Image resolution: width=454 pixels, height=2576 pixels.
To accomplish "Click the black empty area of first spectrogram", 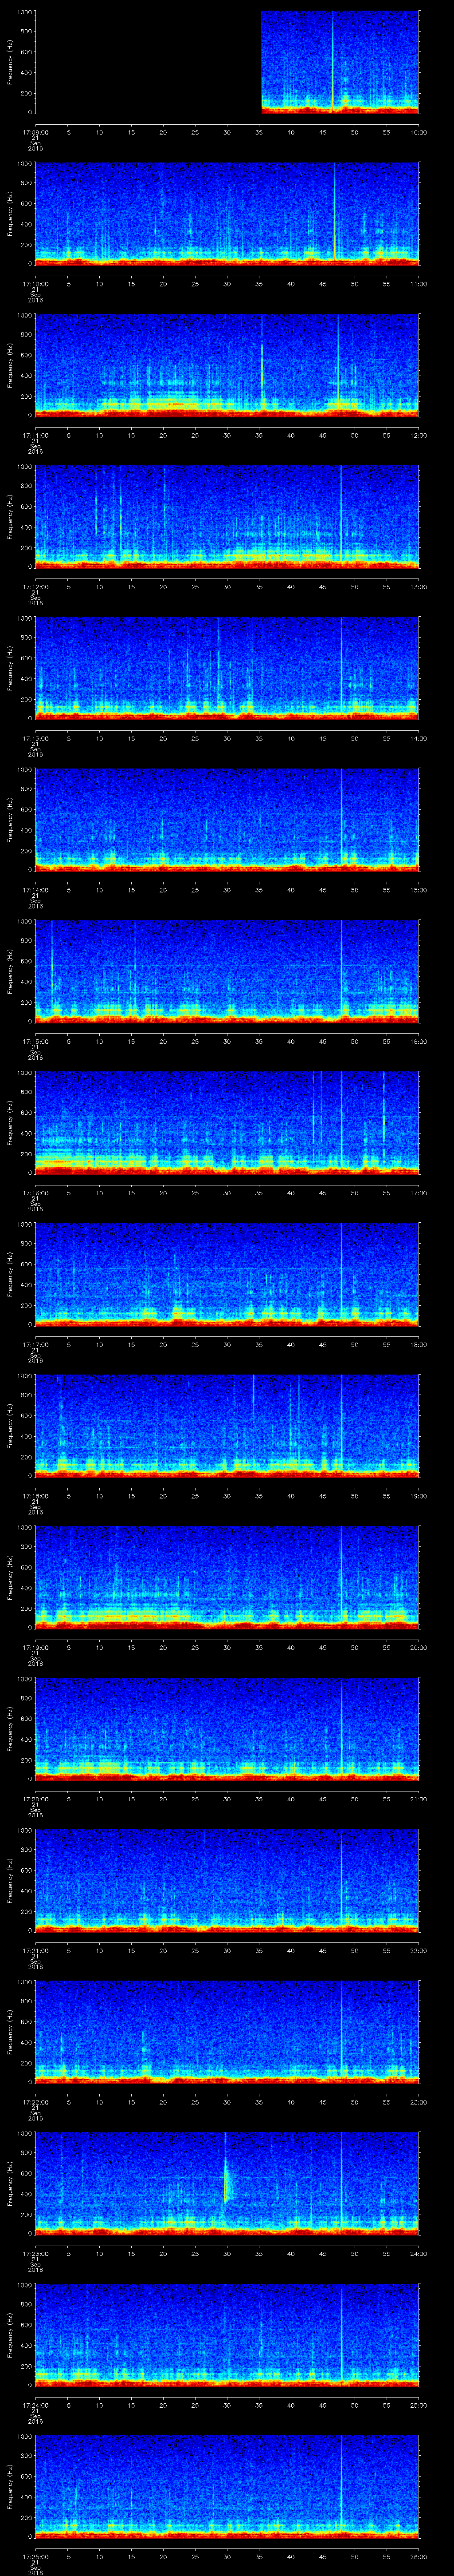I will click(x=148, y=62).
